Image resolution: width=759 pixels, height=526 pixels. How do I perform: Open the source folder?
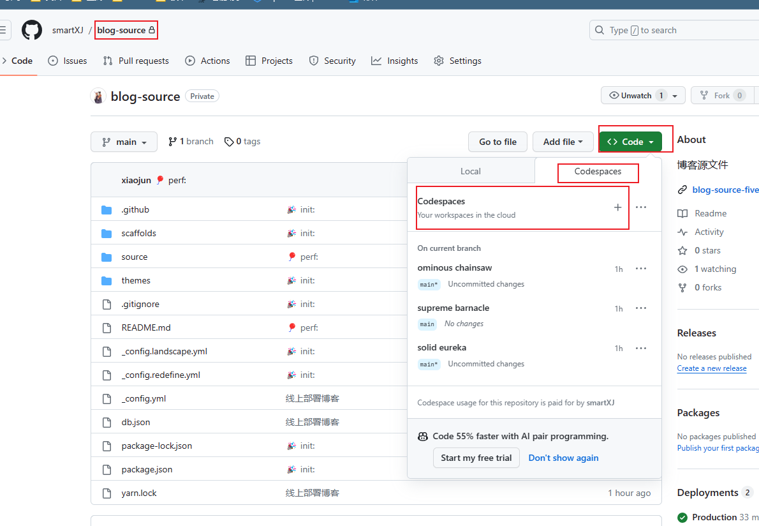[x=134, y=257]
